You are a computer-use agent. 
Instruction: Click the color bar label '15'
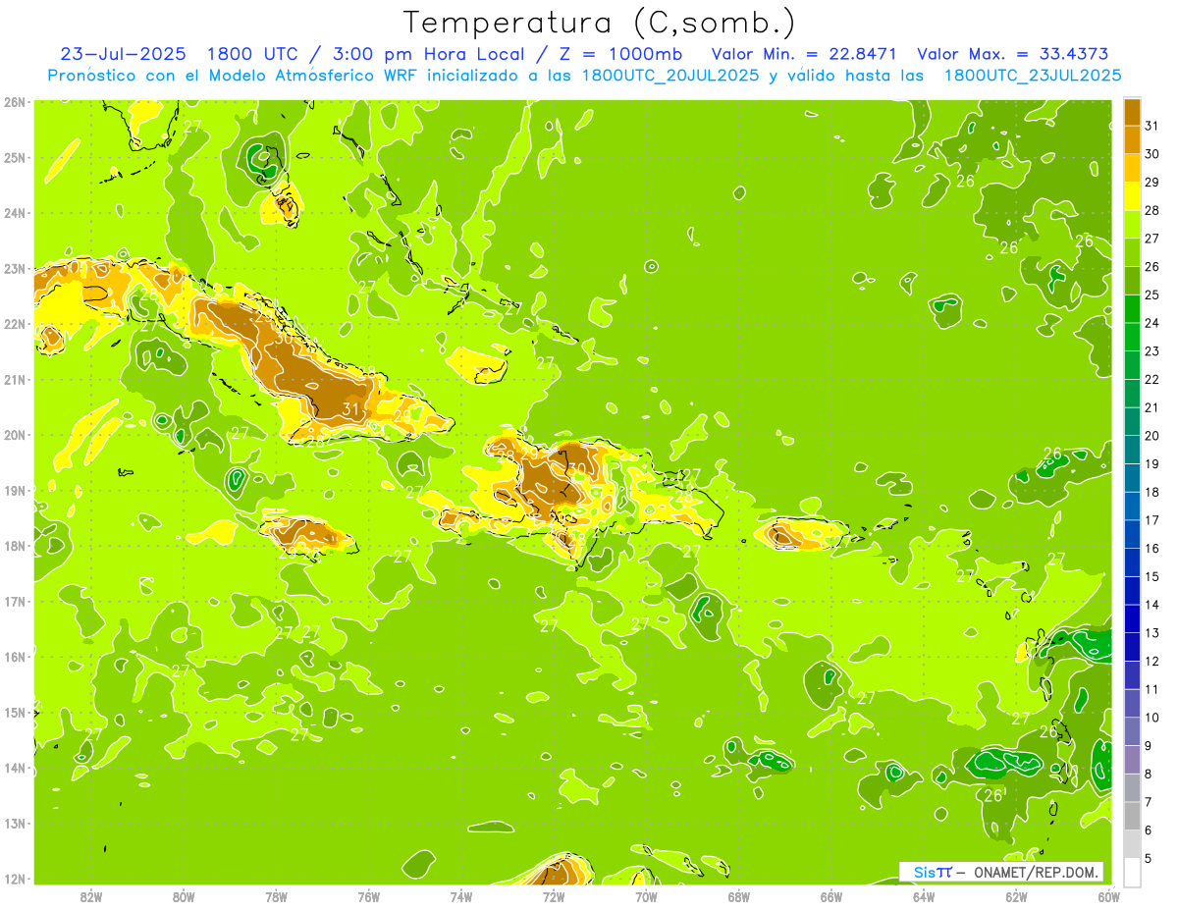(x=1152, y=576)
